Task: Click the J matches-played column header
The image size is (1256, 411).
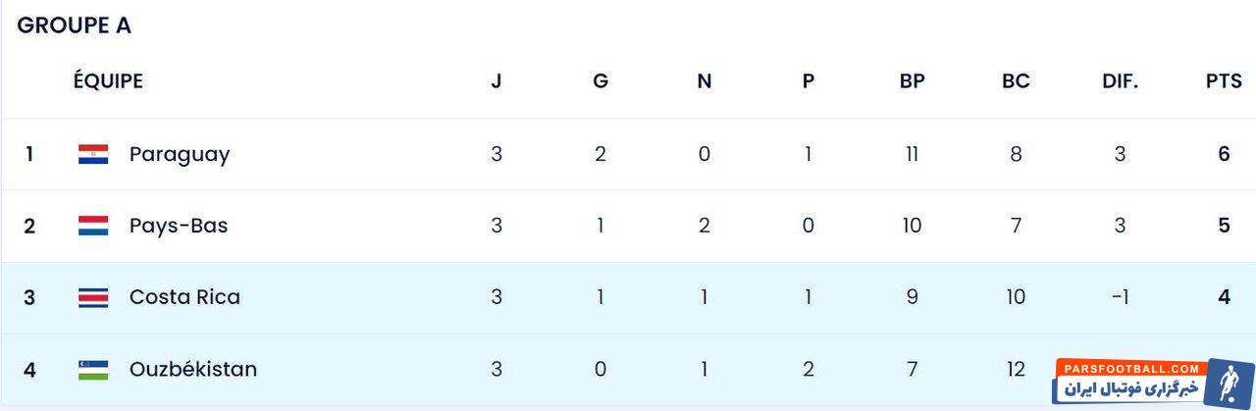Action: [x=497, y=81]
